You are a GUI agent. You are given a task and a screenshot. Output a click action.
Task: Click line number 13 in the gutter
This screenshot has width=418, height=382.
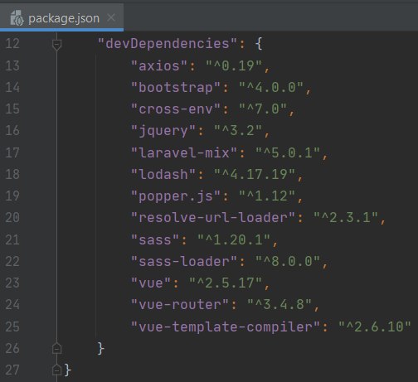pos(12,65)
